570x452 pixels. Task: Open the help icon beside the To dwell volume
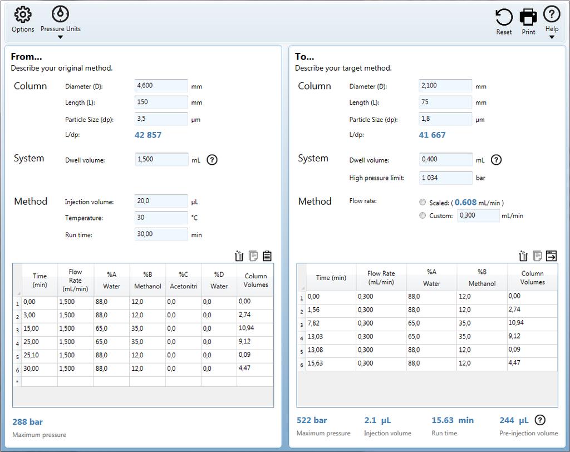(x=496, y=160)
